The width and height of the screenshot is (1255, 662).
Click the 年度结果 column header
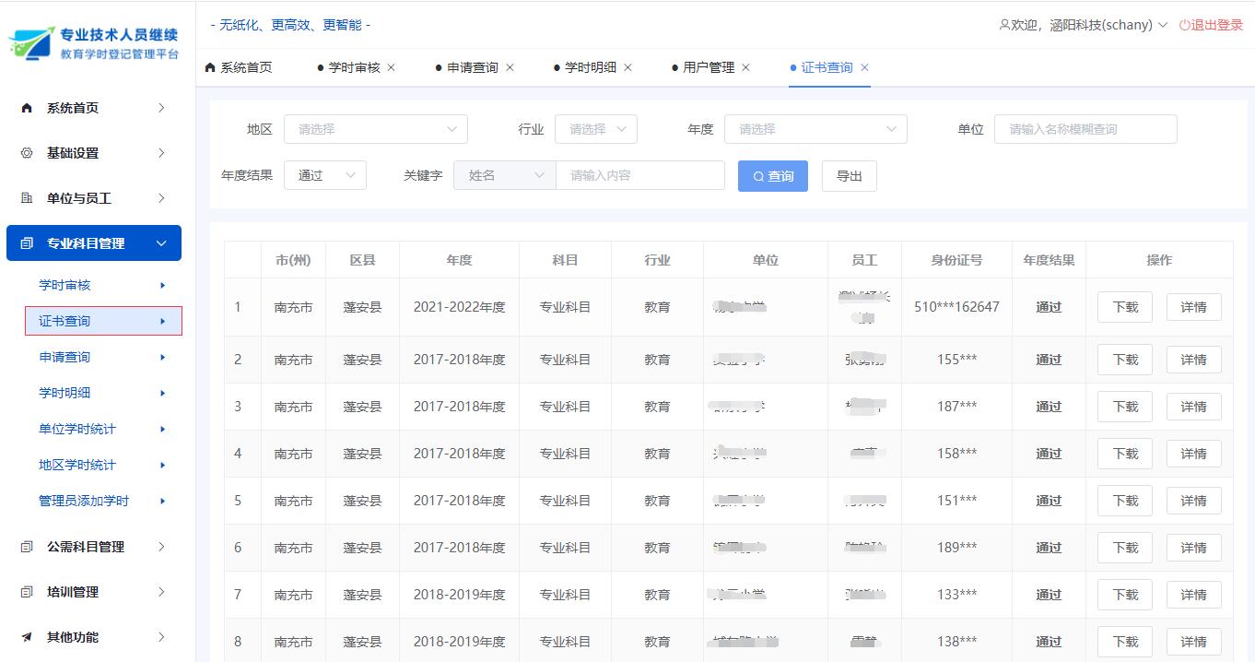pyautogui.click(x=1049, y=260)
